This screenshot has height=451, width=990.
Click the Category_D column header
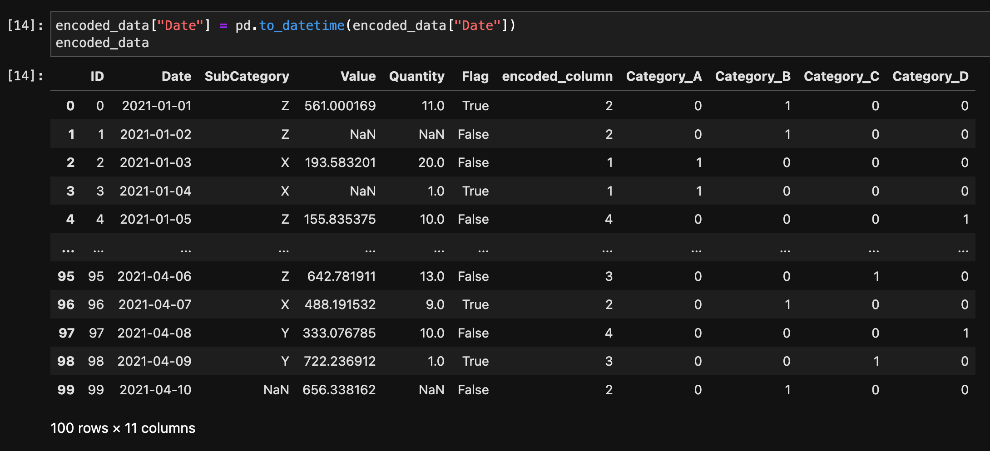click(931, 76)
